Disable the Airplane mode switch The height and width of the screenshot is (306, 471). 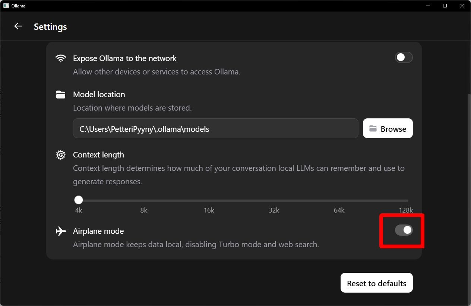(x=404, y=230)
